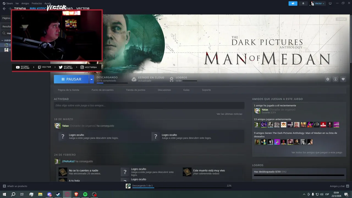Click the Logros gear trophy icon

click(172, 79)
